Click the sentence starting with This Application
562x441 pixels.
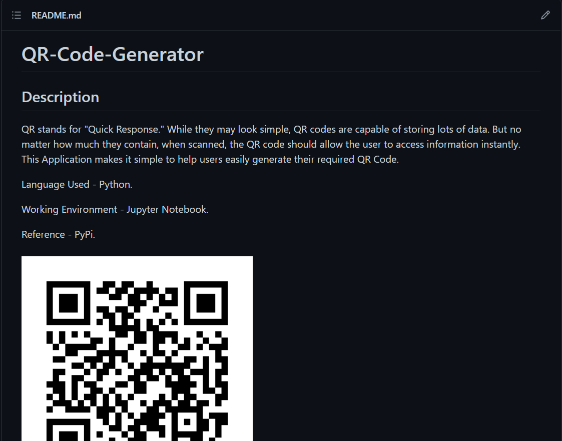210,159
